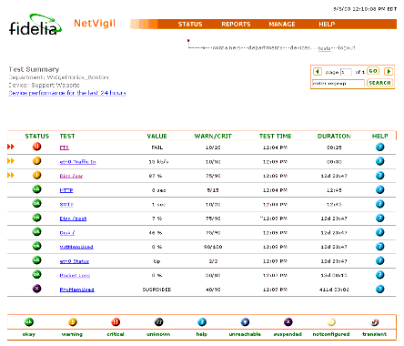This screenshot has width=404, height=346.
Task: Click the critical status icon for FTP
Action: point(36,147)
